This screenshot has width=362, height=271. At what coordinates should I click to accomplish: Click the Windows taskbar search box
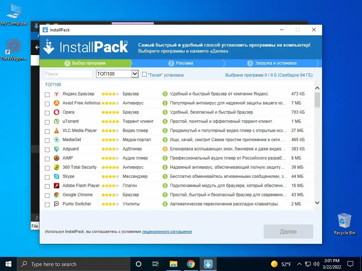click(x=74, y=264)
